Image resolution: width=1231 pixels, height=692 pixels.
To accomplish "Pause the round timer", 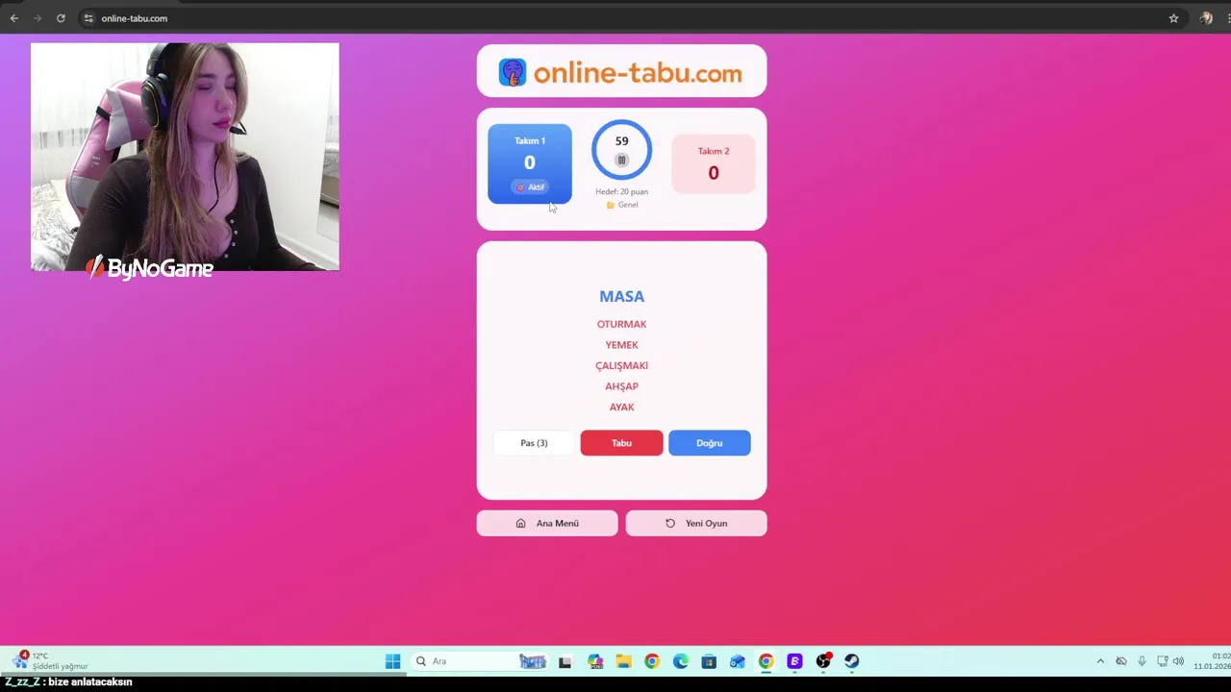I will (621, 161).
